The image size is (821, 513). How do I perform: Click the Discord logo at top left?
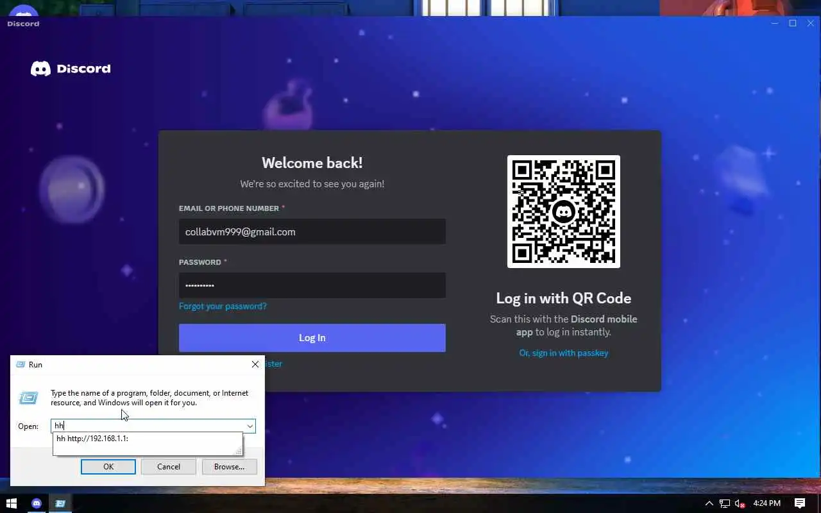71,69
